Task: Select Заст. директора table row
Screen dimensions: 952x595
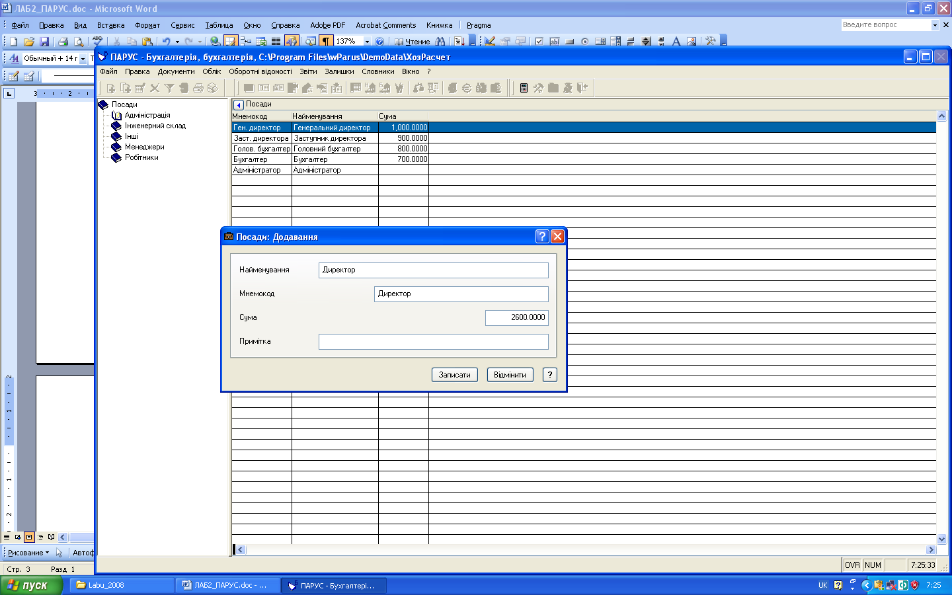Action: pyautogui.click(x=584, y=138)
